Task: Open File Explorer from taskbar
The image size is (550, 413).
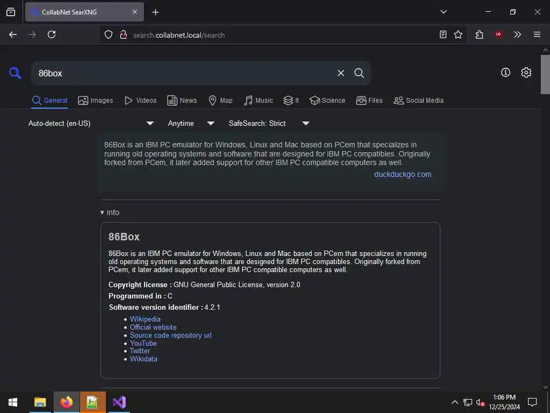Action: (40, 402)
